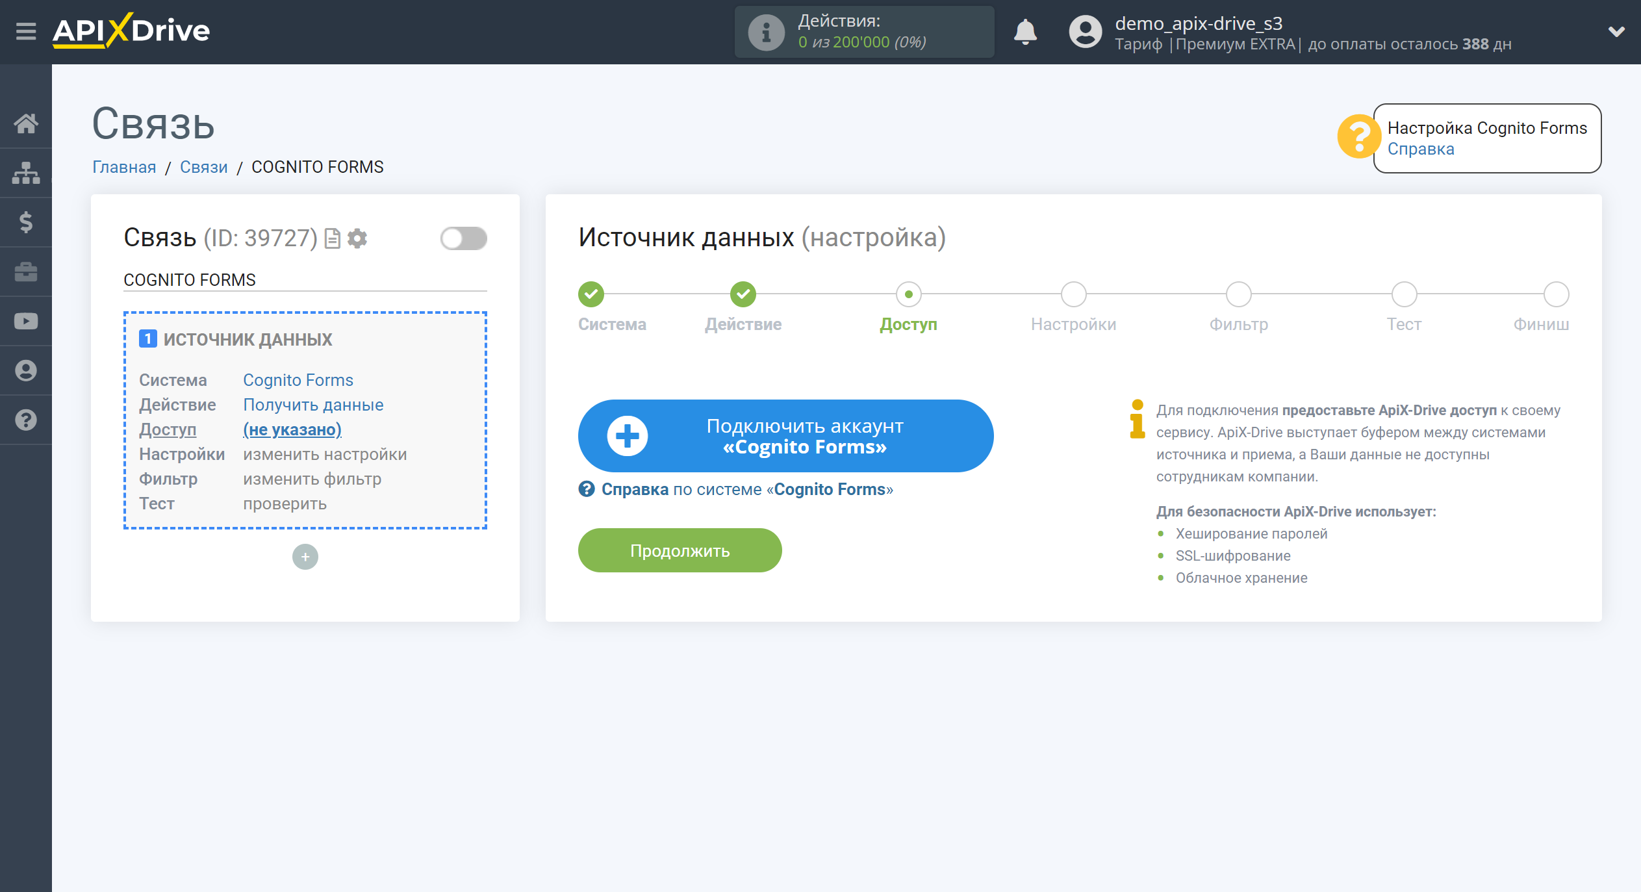
Task: Open the Получить данные action link
Action: tap(313, 405)
